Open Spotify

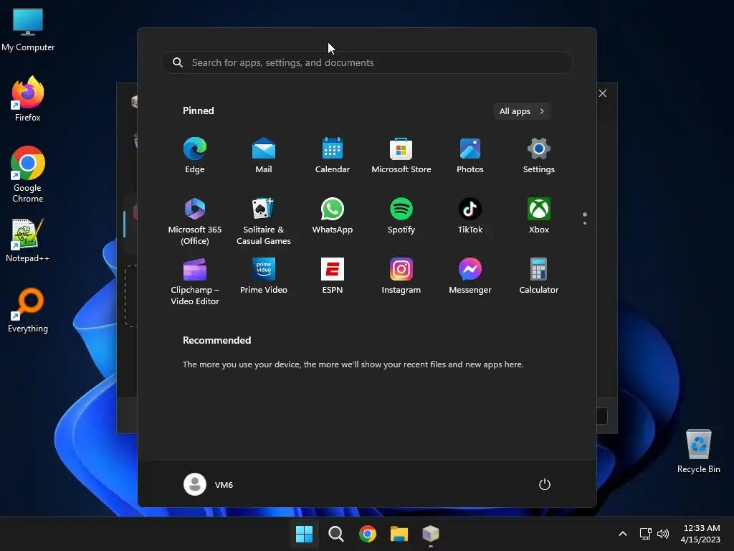(401, 216)
